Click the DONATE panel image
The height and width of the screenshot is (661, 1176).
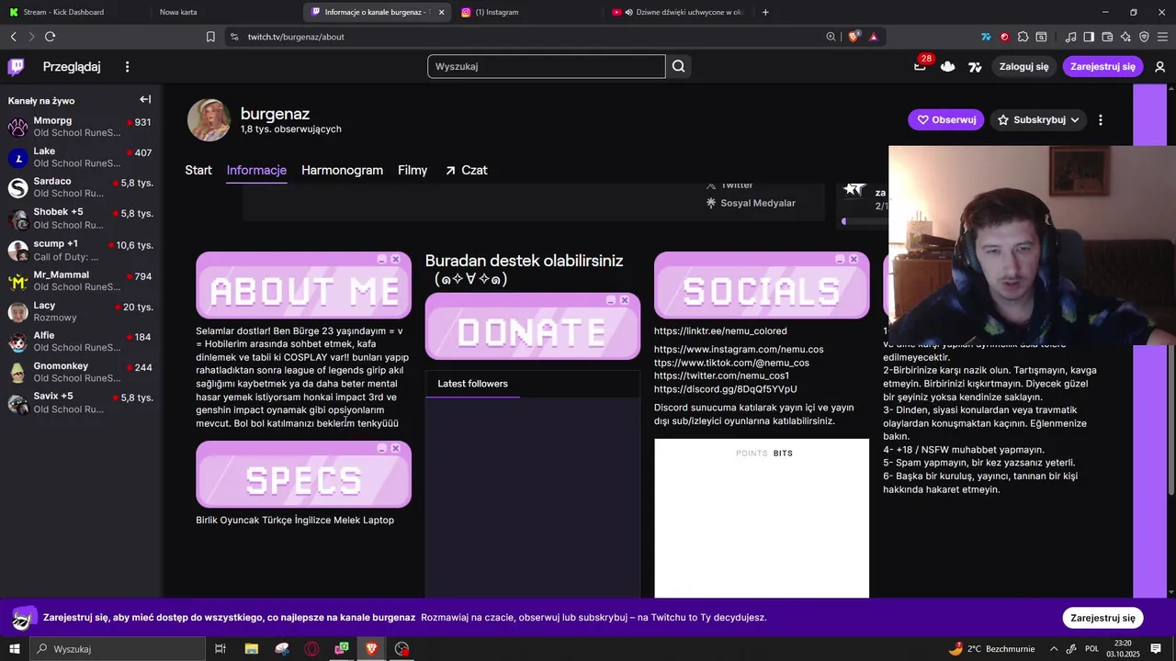pos(533,327)
